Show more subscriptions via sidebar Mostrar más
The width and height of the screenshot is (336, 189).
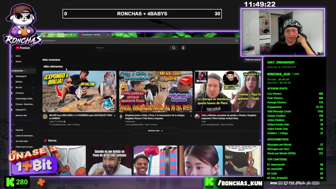pos(21,115)
